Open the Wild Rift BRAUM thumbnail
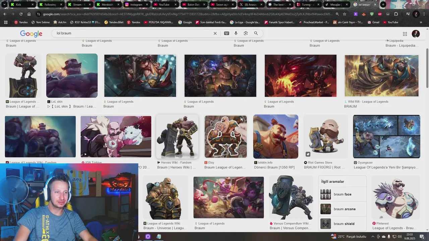 click(x=381, y=76)
